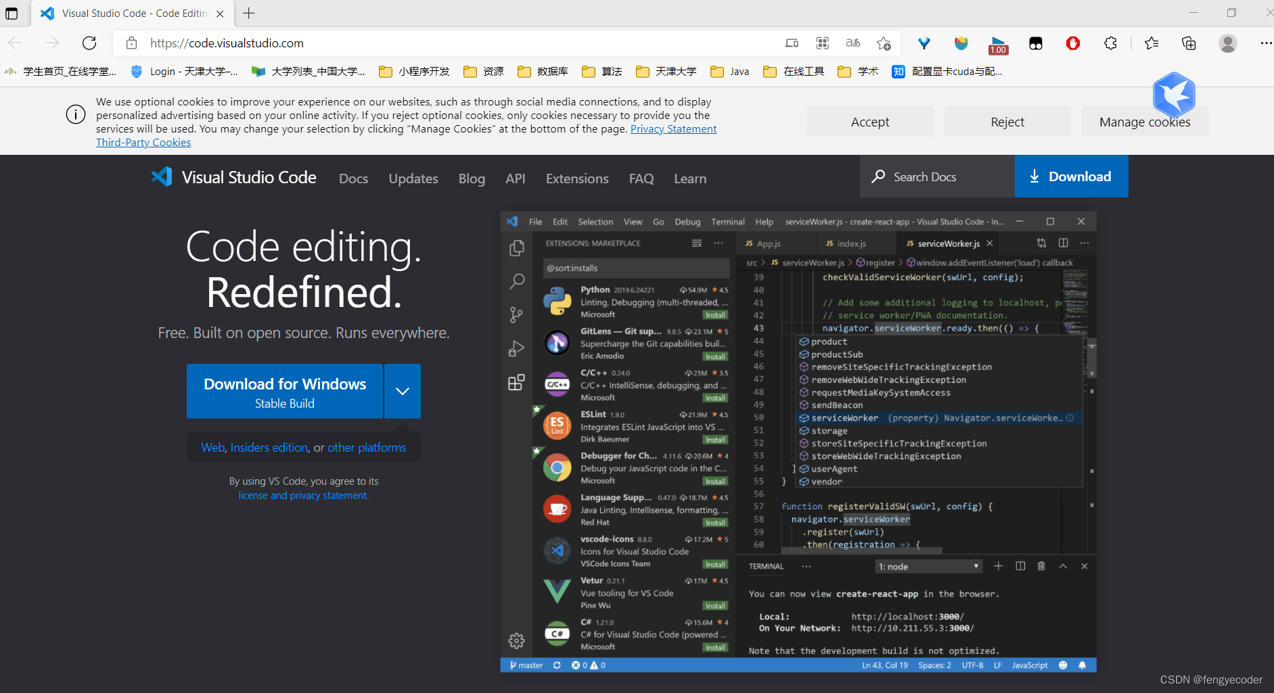The width and height of the screenshot is (1274, 693).
Task: Open the Learn navigation item
Action: pyautogui.click(x=690, y=178)
